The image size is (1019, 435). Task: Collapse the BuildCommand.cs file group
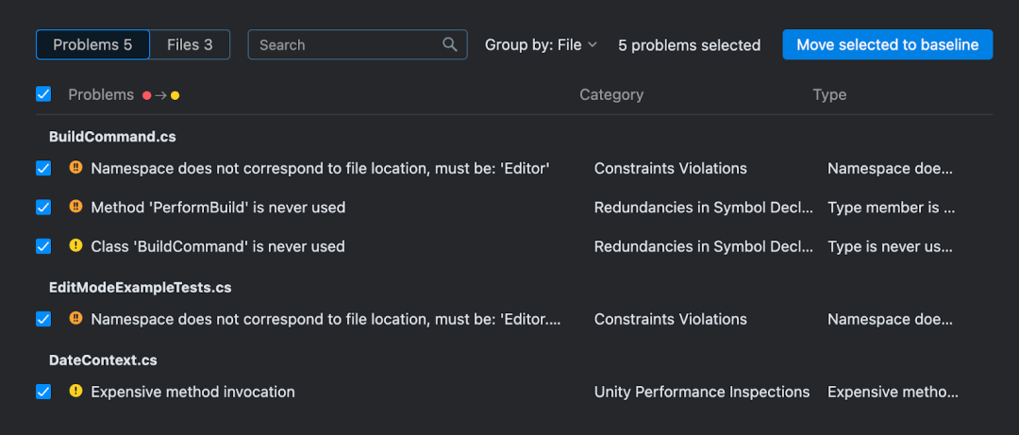pos(112,137)
